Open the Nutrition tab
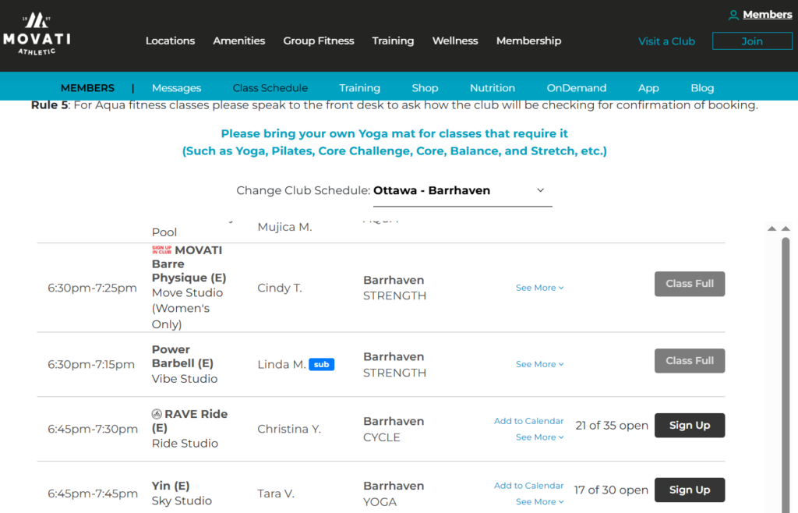The height and width of the screenshot is (513, 798). tap(493, 88)
